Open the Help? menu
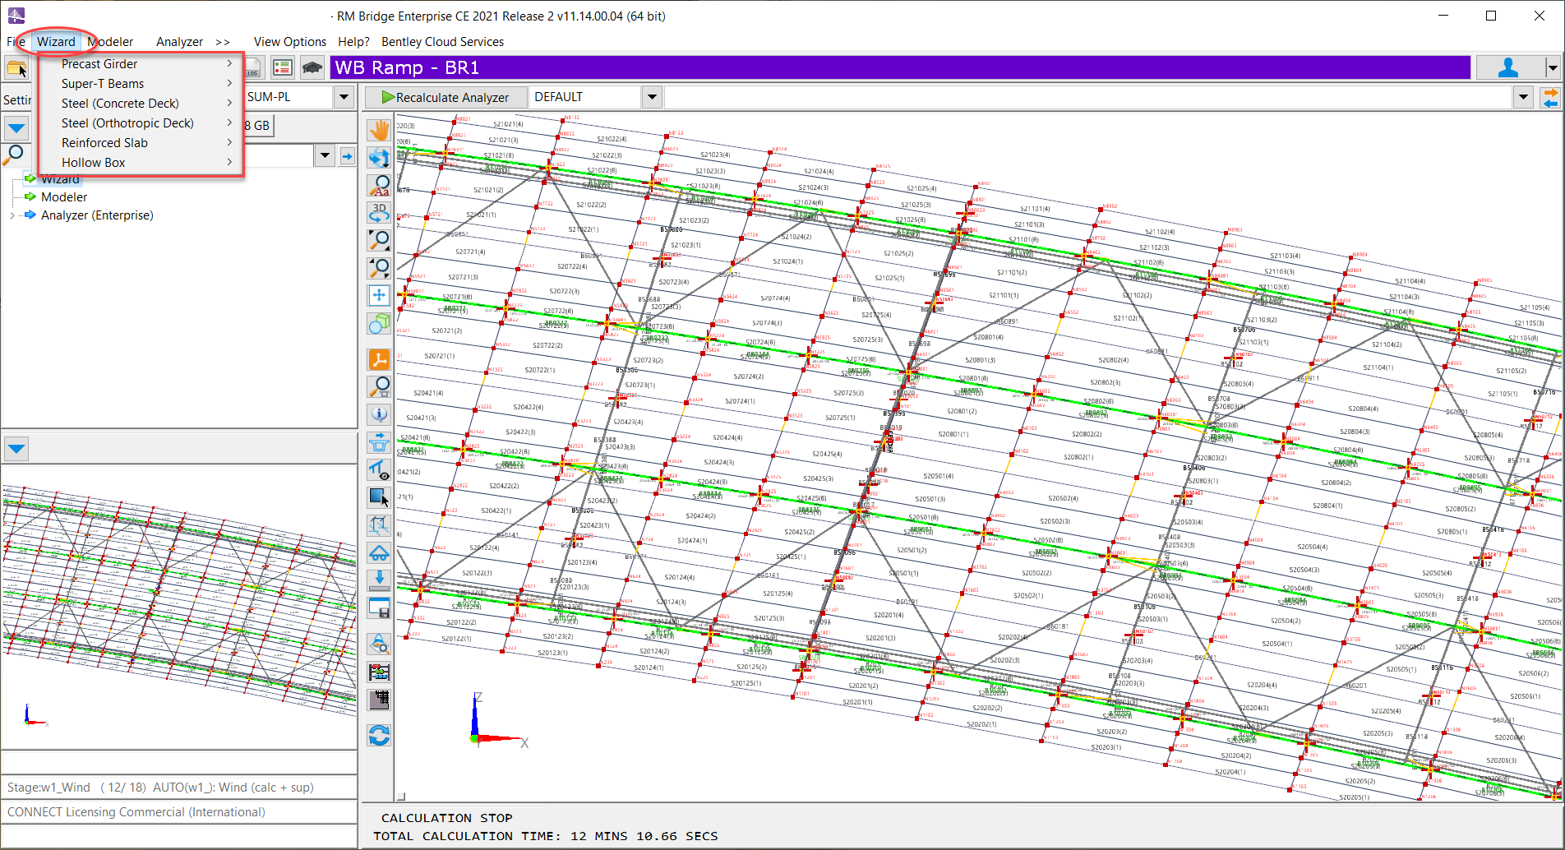This screenshot has width=1565, height=850. tap(354, 42)
